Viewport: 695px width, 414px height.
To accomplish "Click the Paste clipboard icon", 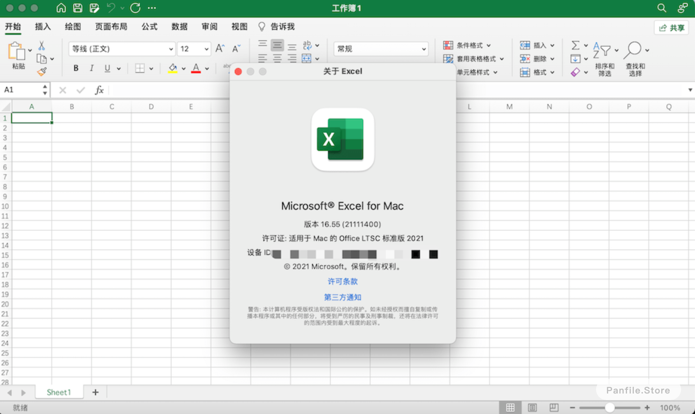I will coord(16,51).
